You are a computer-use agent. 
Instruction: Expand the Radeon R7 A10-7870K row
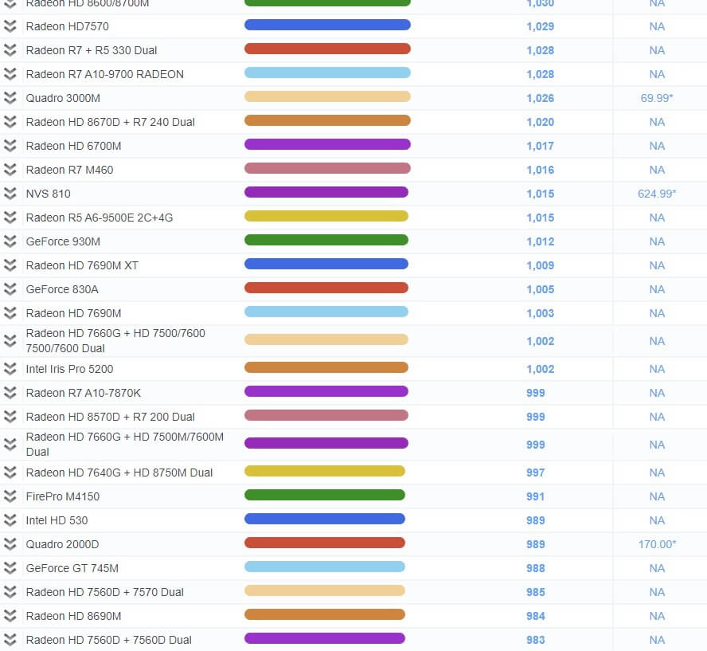(x=10, y=393)
